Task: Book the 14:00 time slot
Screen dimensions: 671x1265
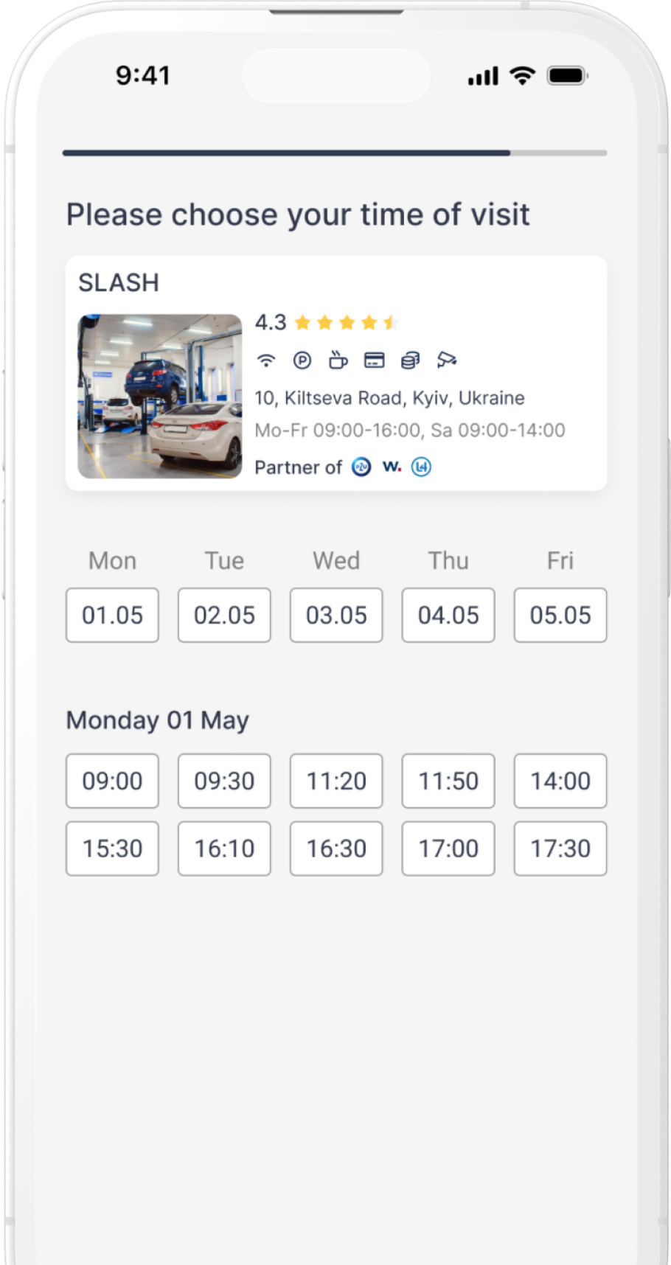Action: coord(560,781)
